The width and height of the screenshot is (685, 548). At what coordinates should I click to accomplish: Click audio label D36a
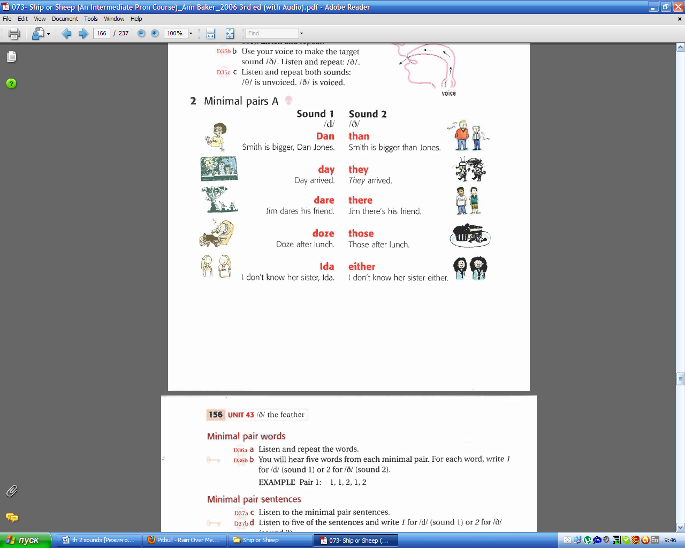[240, 450]
